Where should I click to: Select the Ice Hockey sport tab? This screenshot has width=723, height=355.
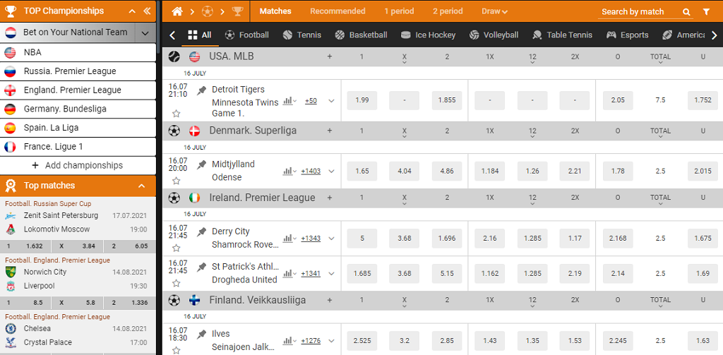click(x=429, y=35)
